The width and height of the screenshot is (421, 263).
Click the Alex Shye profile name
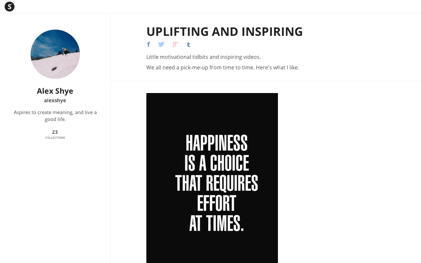pos(55,91)
